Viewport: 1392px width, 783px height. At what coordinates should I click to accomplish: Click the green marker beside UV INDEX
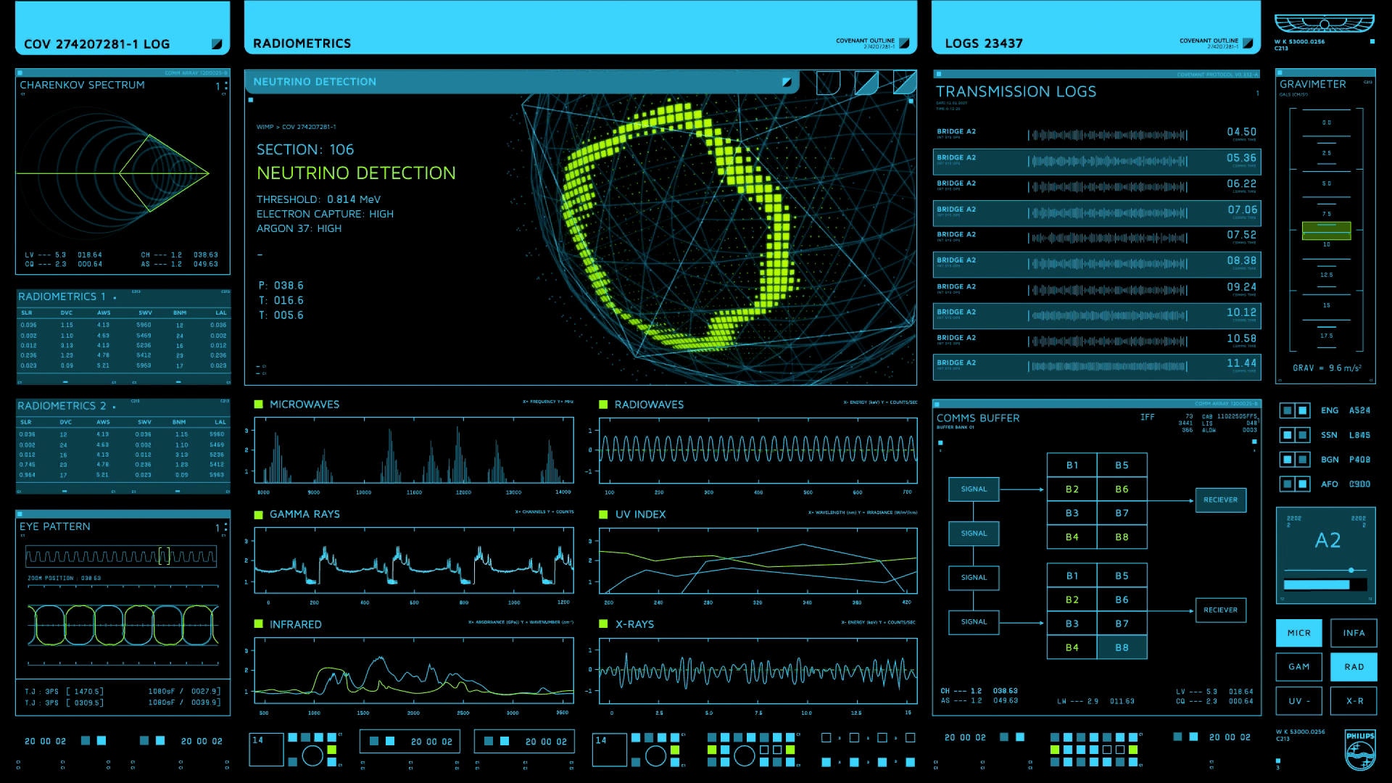[603, 514]
